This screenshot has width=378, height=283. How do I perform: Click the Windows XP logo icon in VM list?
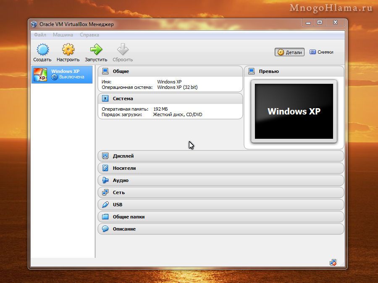(40, 74)
